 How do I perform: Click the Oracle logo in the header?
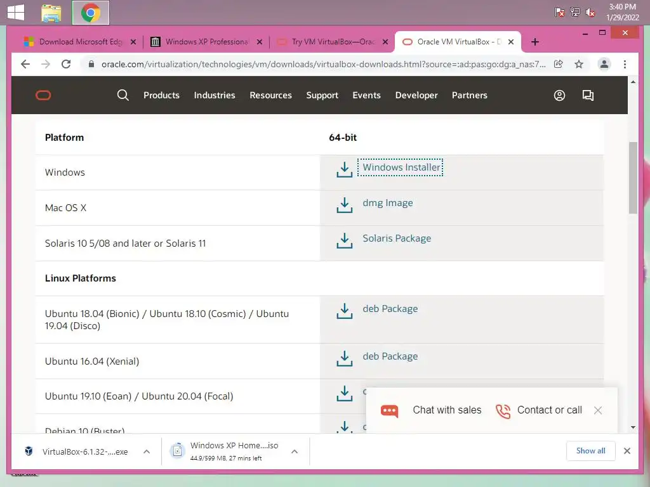pyautogui.click(x=43, y=95)
